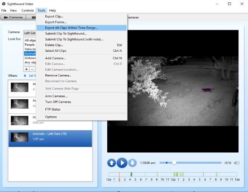Open the Help menu

[x=52, y=10]
